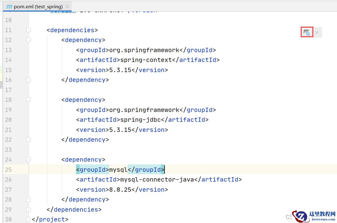Click 'org.springframework' groupId on line 13
This screenshot has width=337, height=223.
(x=144, y=50)
